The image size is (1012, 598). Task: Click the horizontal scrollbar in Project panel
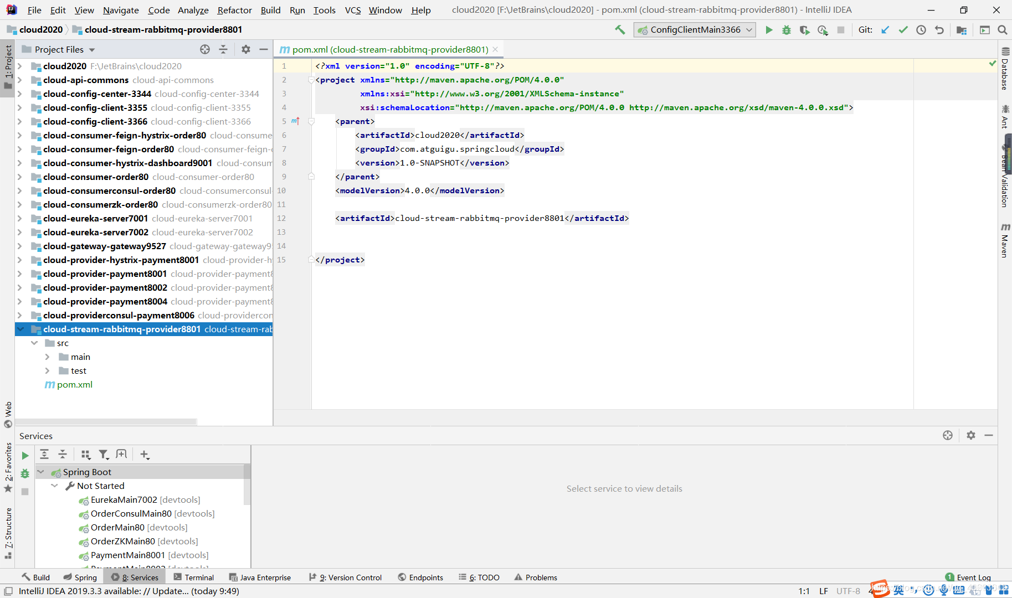click(x=106, y=421)
